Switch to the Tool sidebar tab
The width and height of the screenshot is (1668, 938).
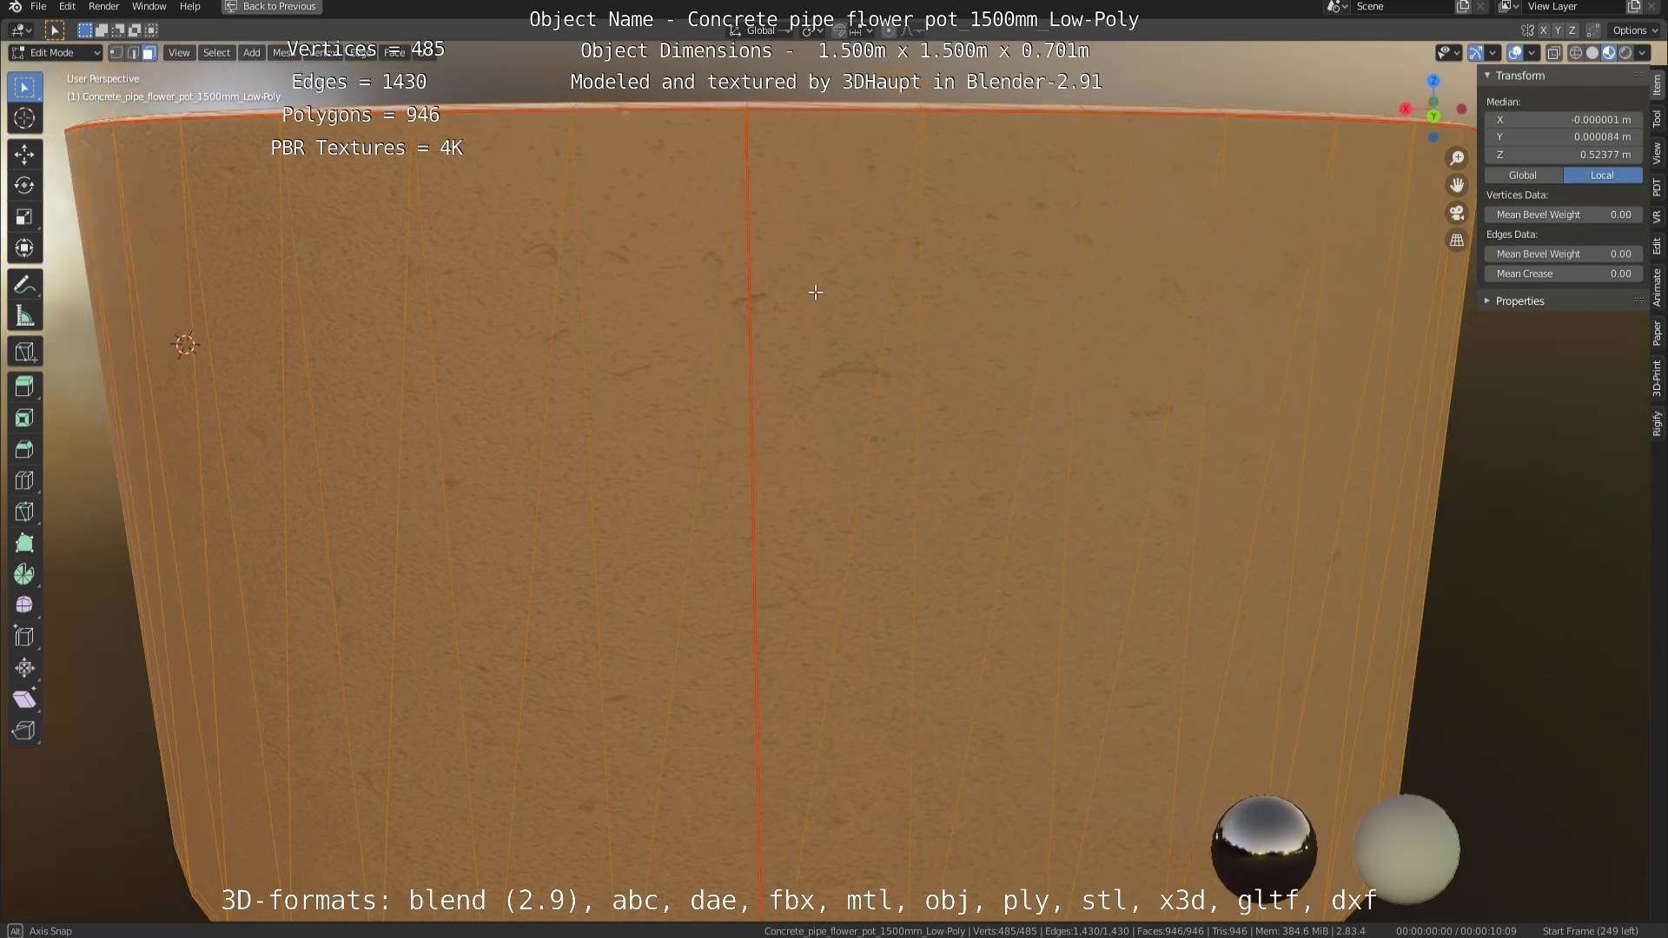point(1657,119)
